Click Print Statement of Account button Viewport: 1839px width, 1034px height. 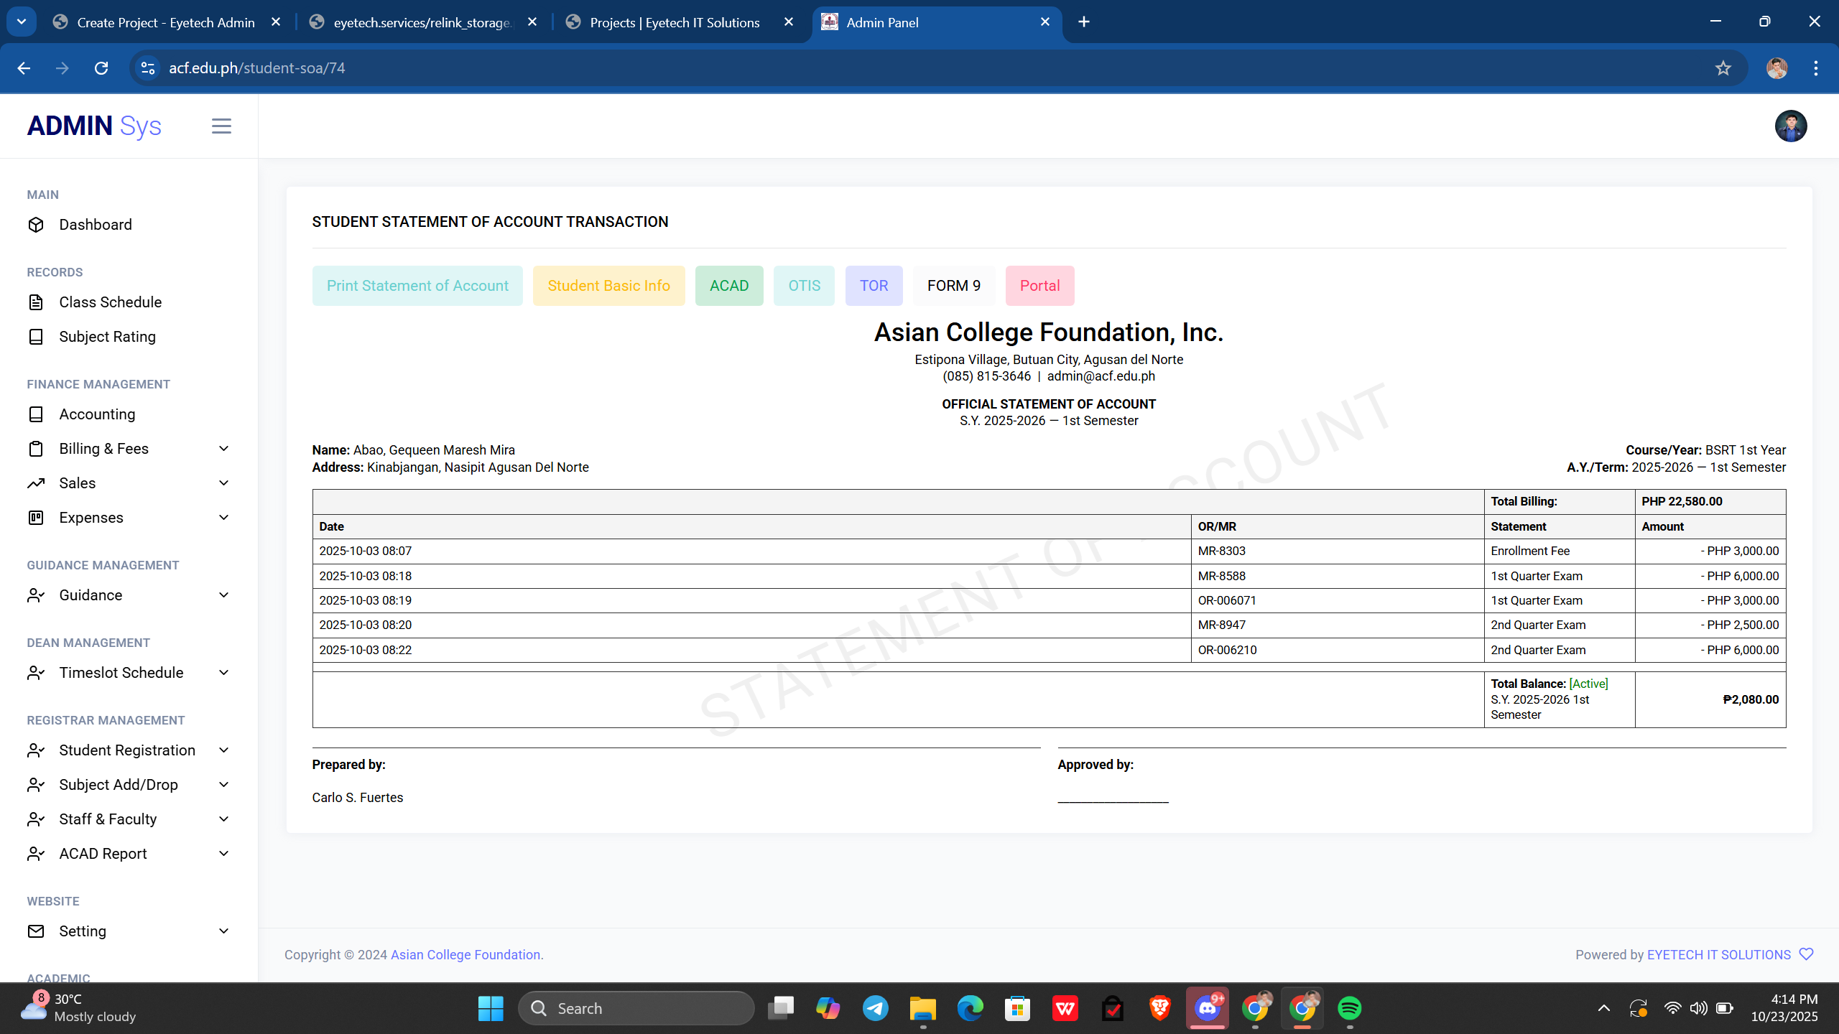point(417,286)
